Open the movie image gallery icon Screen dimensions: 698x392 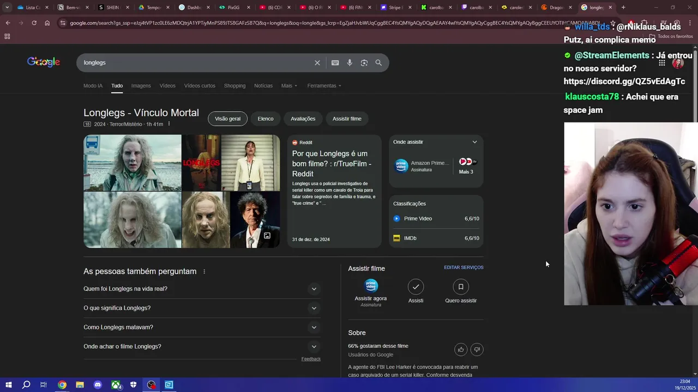(267, 236)
